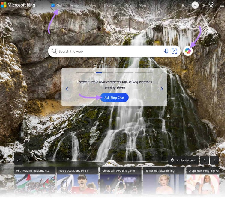Select the News tab
Image resolution: width=225 pixels, height=198 pixels.
coord(143,5)
